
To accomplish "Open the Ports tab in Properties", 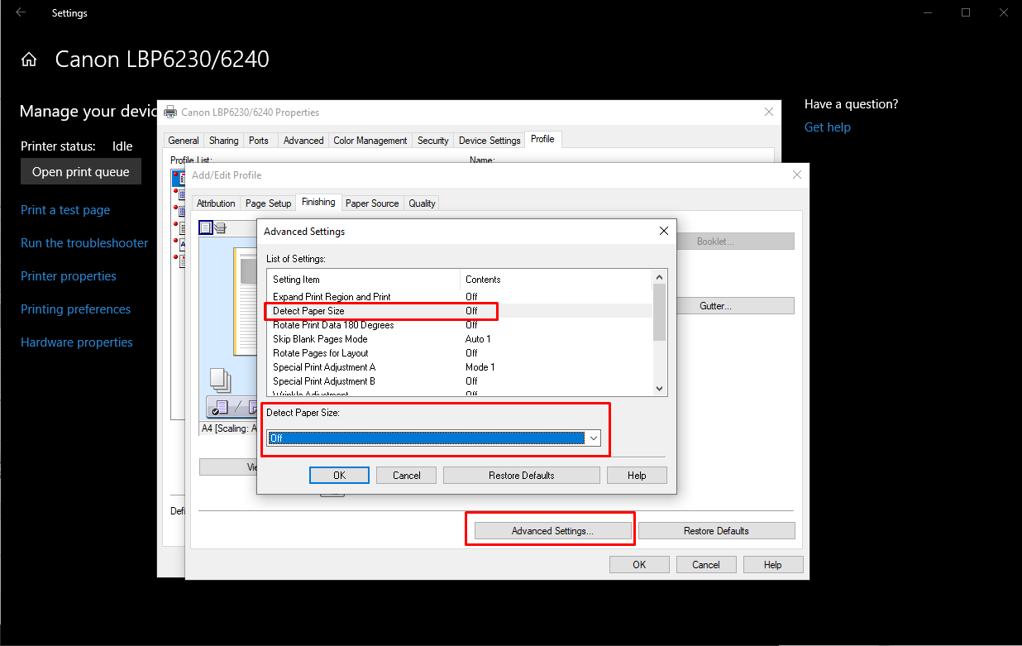I will coord(259,141).
